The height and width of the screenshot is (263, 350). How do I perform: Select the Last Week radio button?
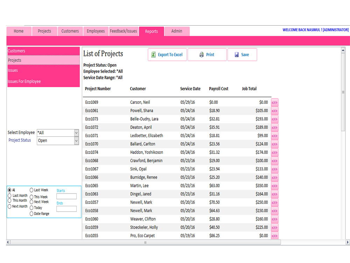[31, 190]
